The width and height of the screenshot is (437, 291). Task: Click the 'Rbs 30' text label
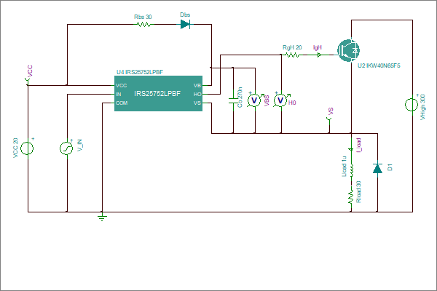pyautogui.click(x=143, y=17)
